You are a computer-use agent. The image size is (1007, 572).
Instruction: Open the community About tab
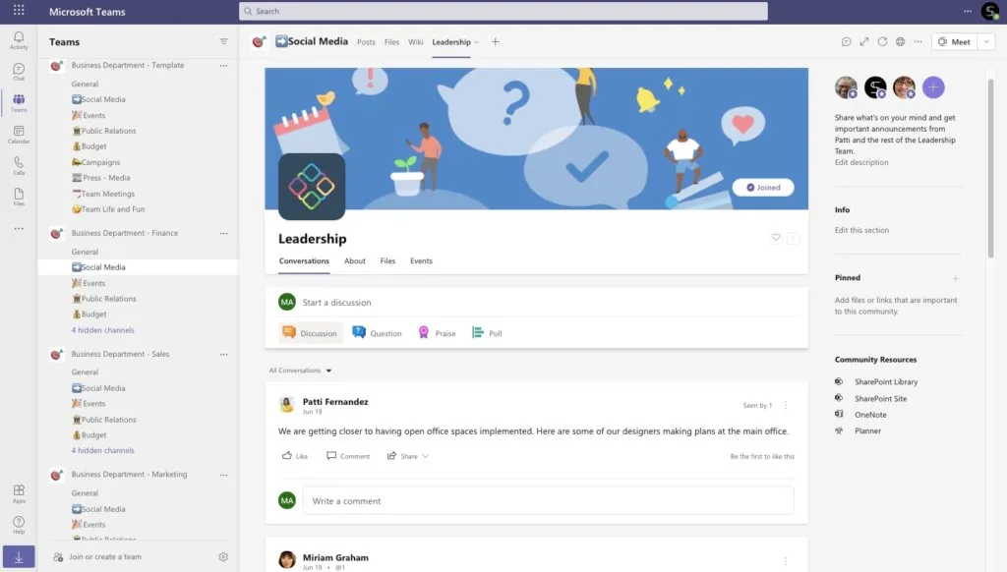[354, 260]
